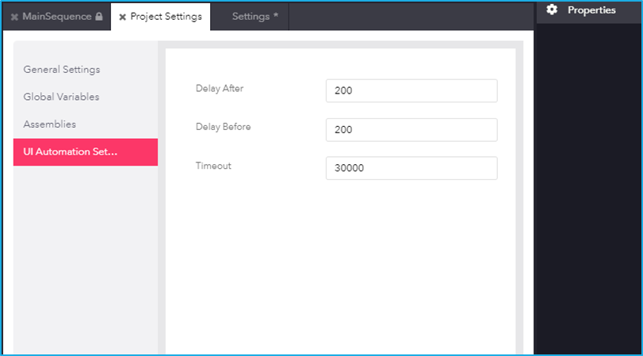643x356 pixels.
Task: Select the highlighted UI Automation Settings item
Action: [86, 152]
